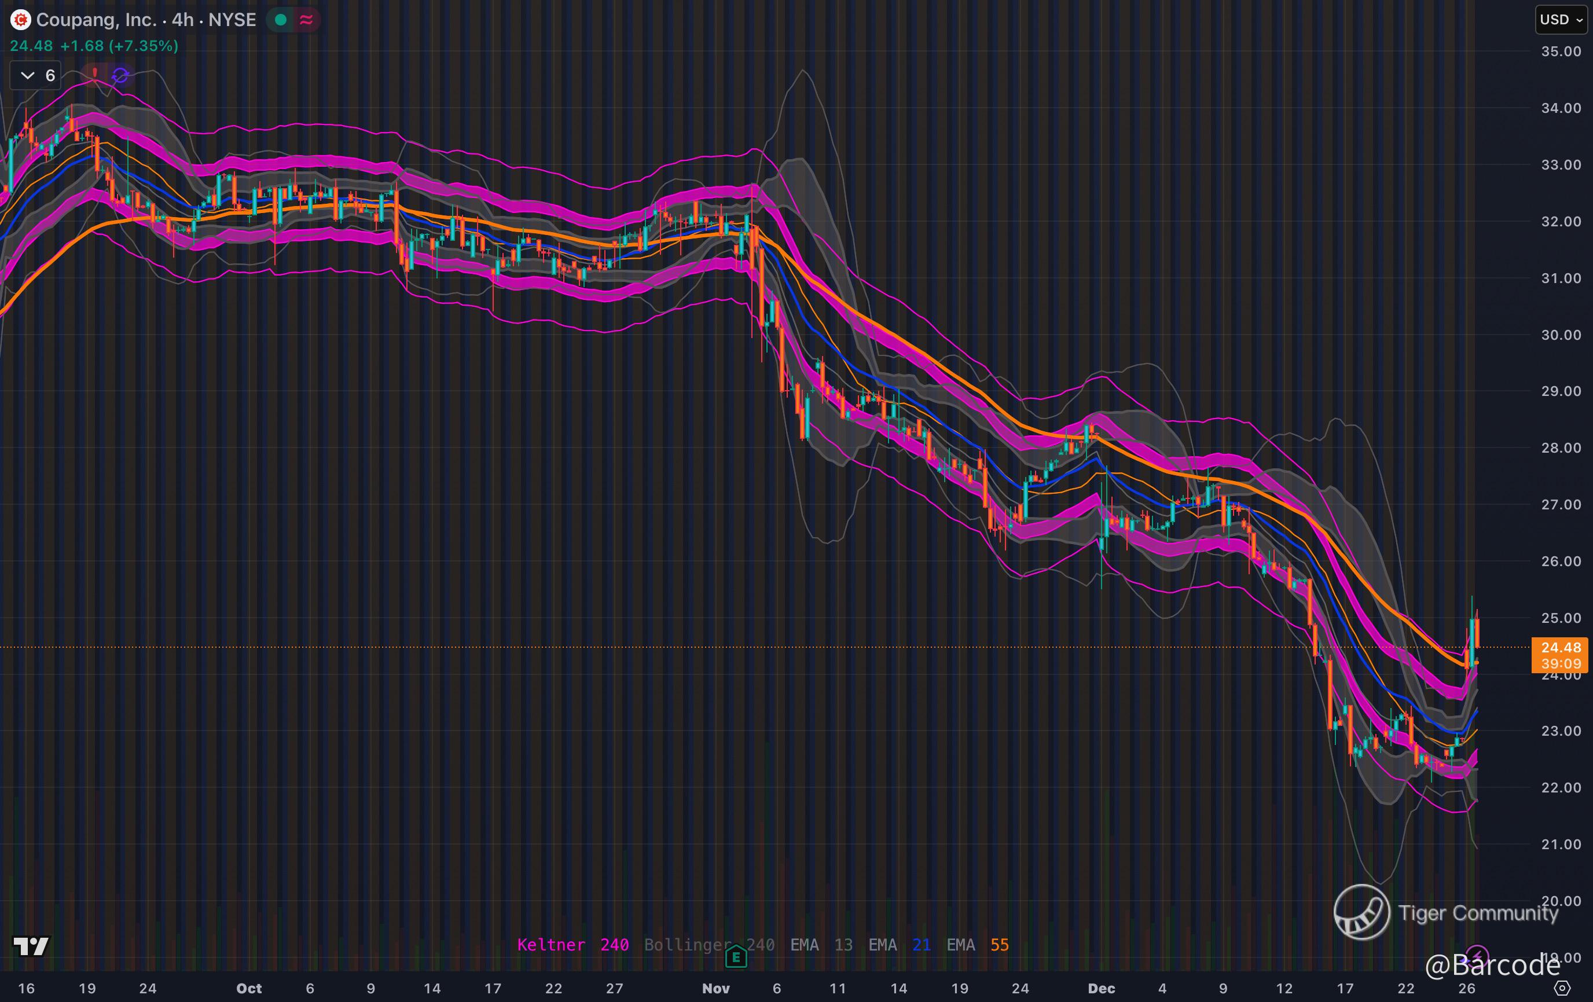The width and height of the screenshot is (1593, 1002).
Task: Click the pink approximate data indicator icon
Action: [306, 20]
